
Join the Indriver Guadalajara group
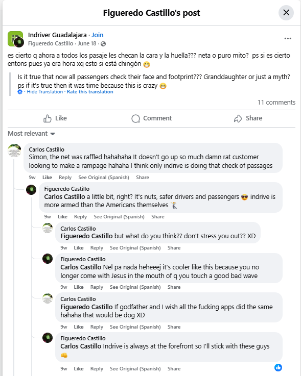click(97, 35)
